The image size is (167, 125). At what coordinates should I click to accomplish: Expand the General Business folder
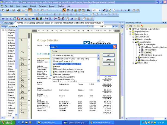136,58
